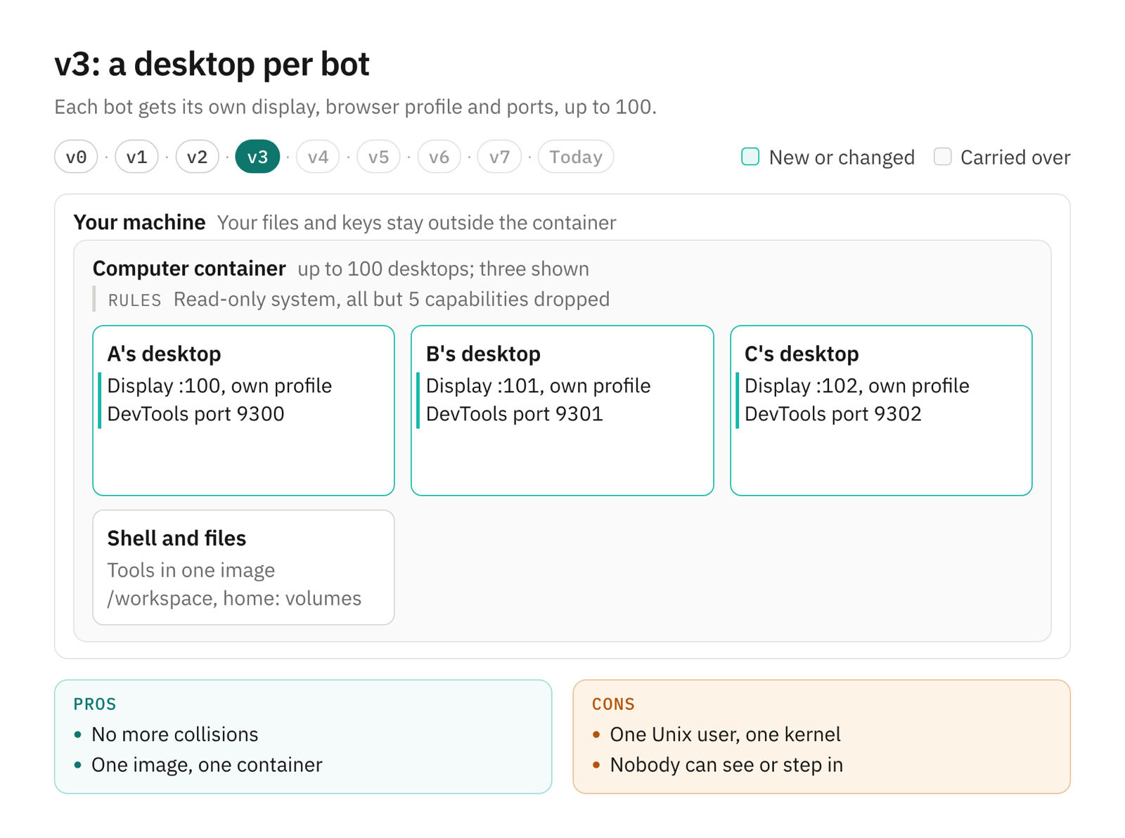
Task: Click 'Tools in one image' text
Action: pyautogui.click(x=191, y=570)
